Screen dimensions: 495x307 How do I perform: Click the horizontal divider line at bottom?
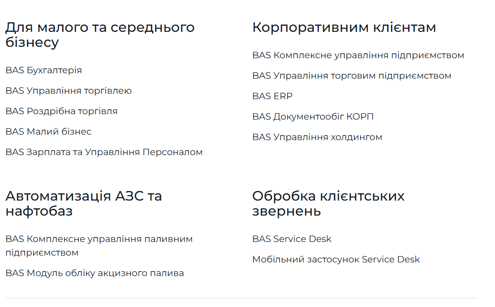pyautogui.click(x=241, y=298)
